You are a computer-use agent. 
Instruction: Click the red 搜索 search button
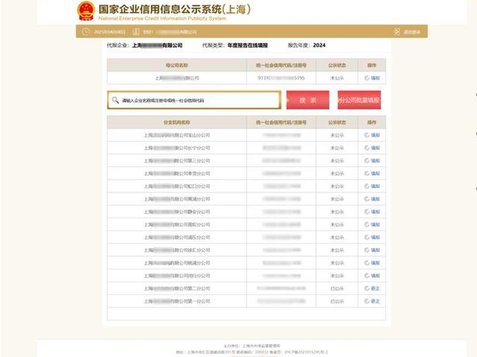(x=308, y=100)
